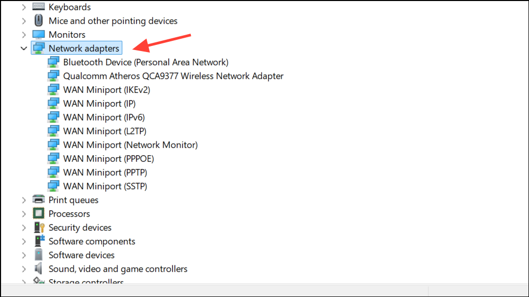Click the Keyboards device icon
The height and width of the screenshot is (297, 529).
pyautogui.click(x=38, y=7)
